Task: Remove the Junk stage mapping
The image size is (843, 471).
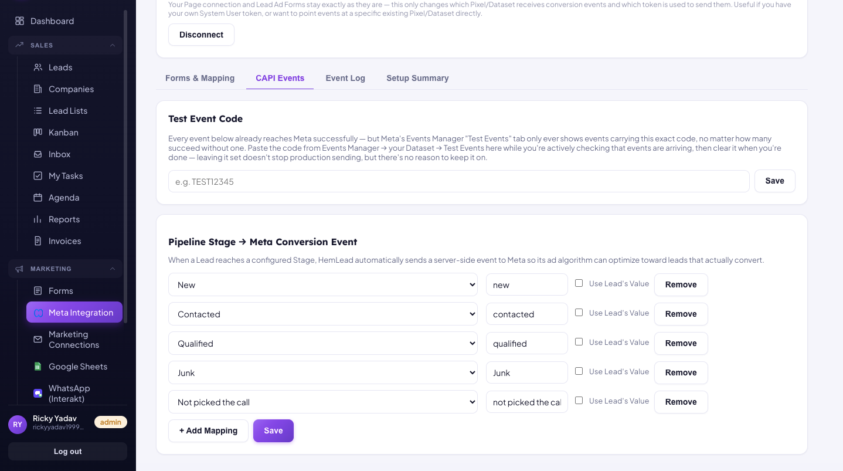Action: pyautogui.click(x=681, y=372)
